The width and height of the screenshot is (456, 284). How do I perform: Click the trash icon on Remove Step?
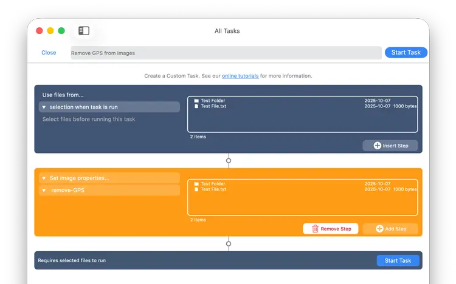click(315, 229)
